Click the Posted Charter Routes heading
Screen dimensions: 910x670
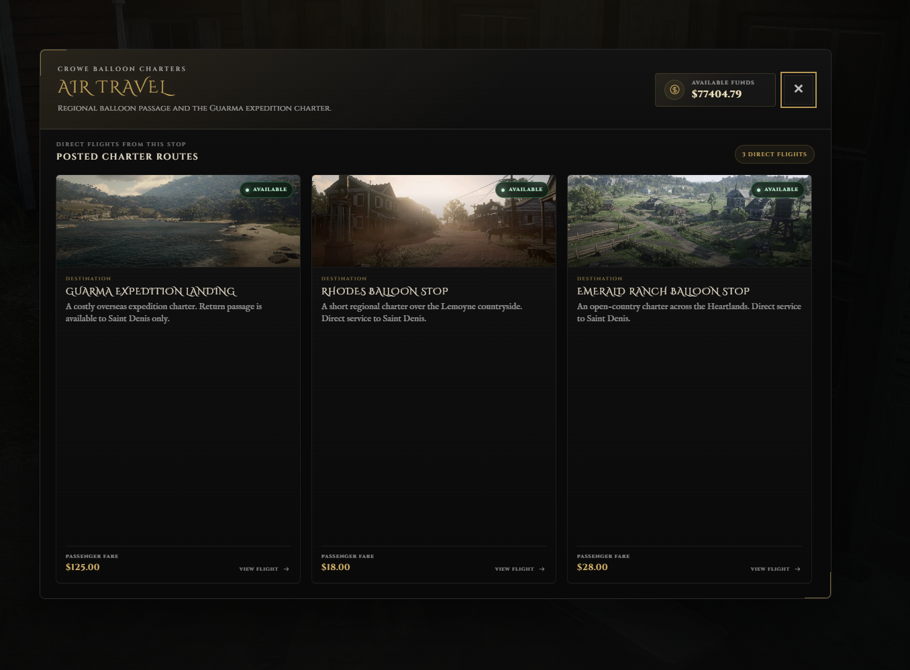[x=128, y=156]
